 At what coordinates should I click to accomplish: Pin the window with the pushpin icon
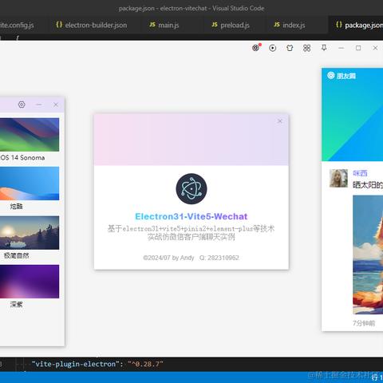tap(324, 48)
